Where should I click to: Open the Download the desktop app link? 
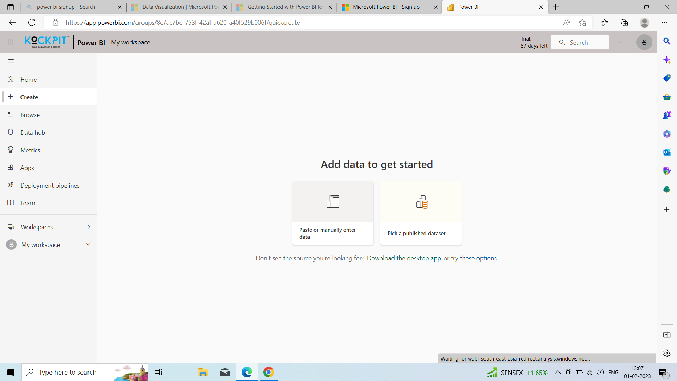[x=404, y=258]
